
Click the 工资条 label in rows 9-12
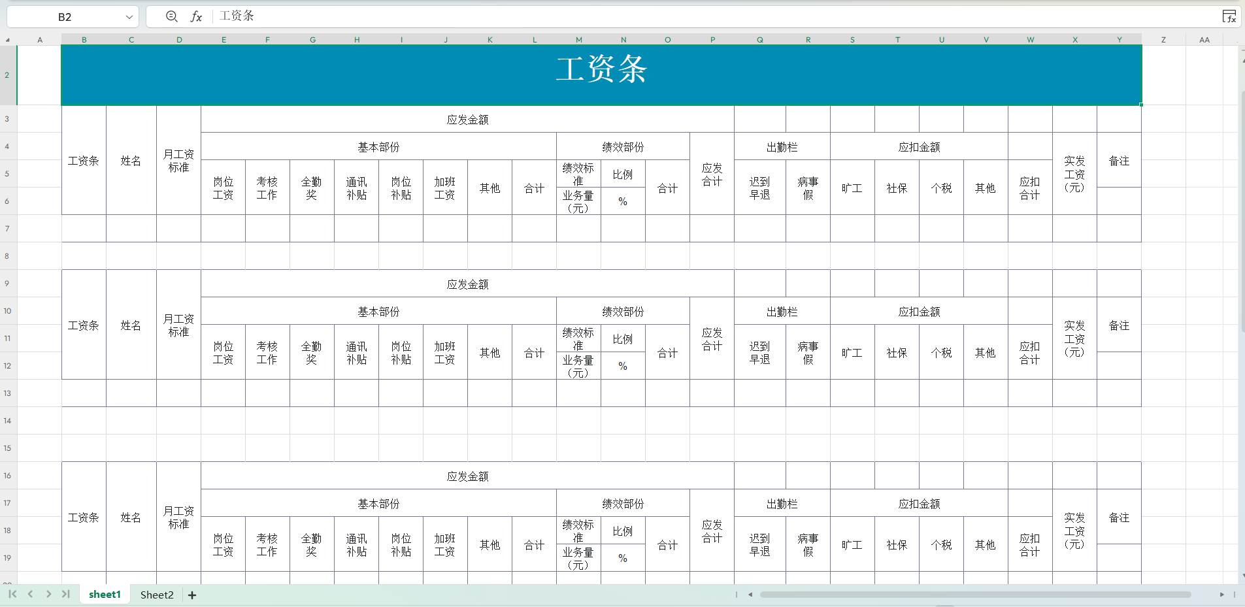84,325
